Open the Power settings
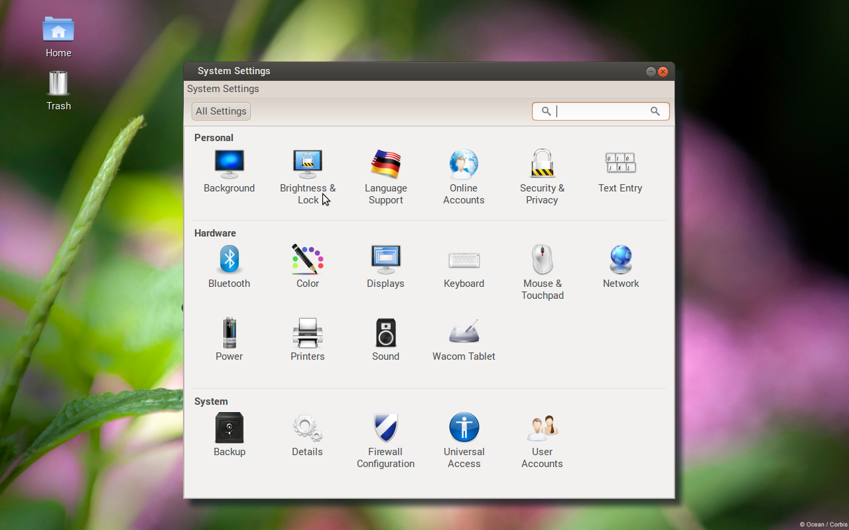This screenshot has width=849, height=530. coord(229,333)
